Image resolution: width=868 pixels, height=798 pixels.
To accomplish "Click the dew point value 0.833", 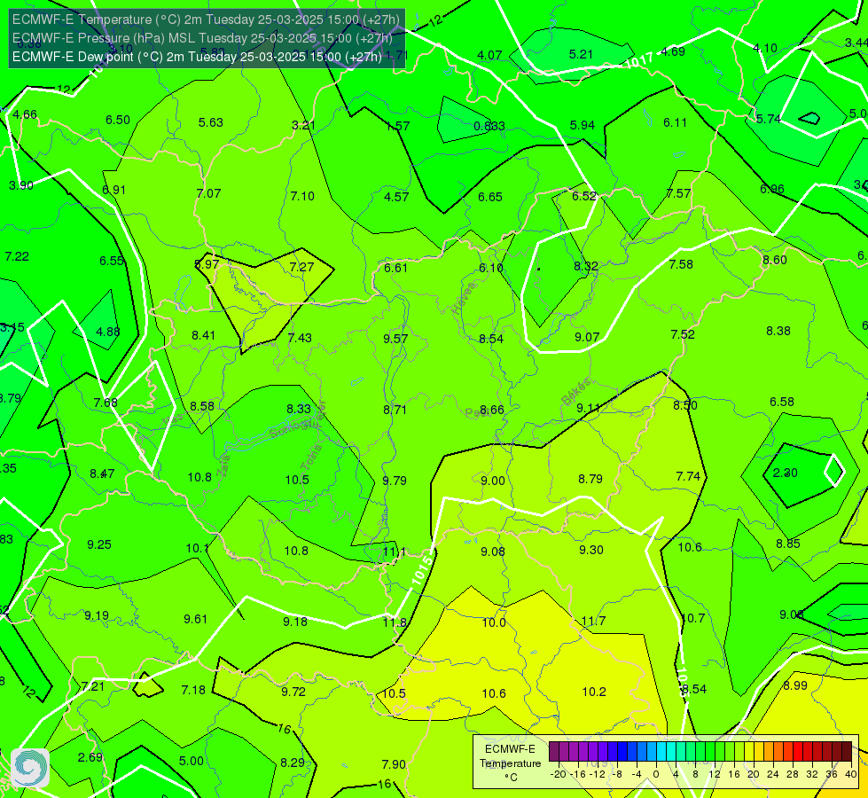I will point(489,126).
